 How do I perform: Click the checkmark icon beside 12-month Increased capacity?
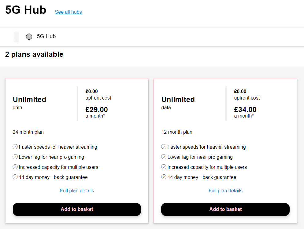pyautogui.click(x=164, y=167)
